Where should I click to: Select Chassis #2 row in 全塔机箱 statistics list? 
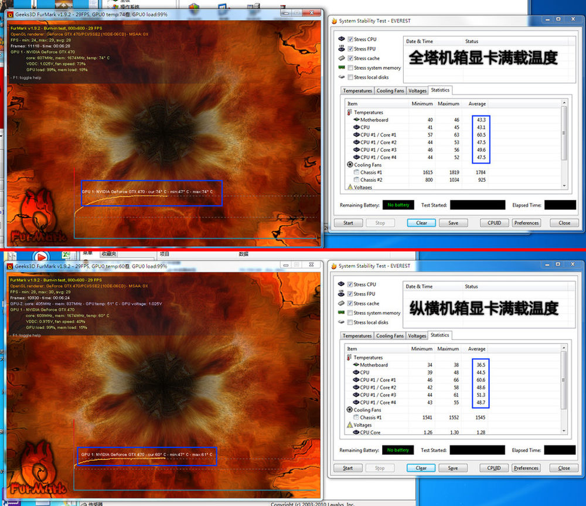[454, 180]
